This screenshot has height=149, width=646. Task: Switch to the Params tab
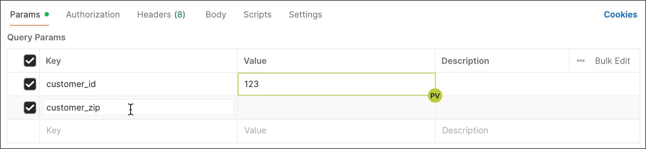(x=25, y=15)
